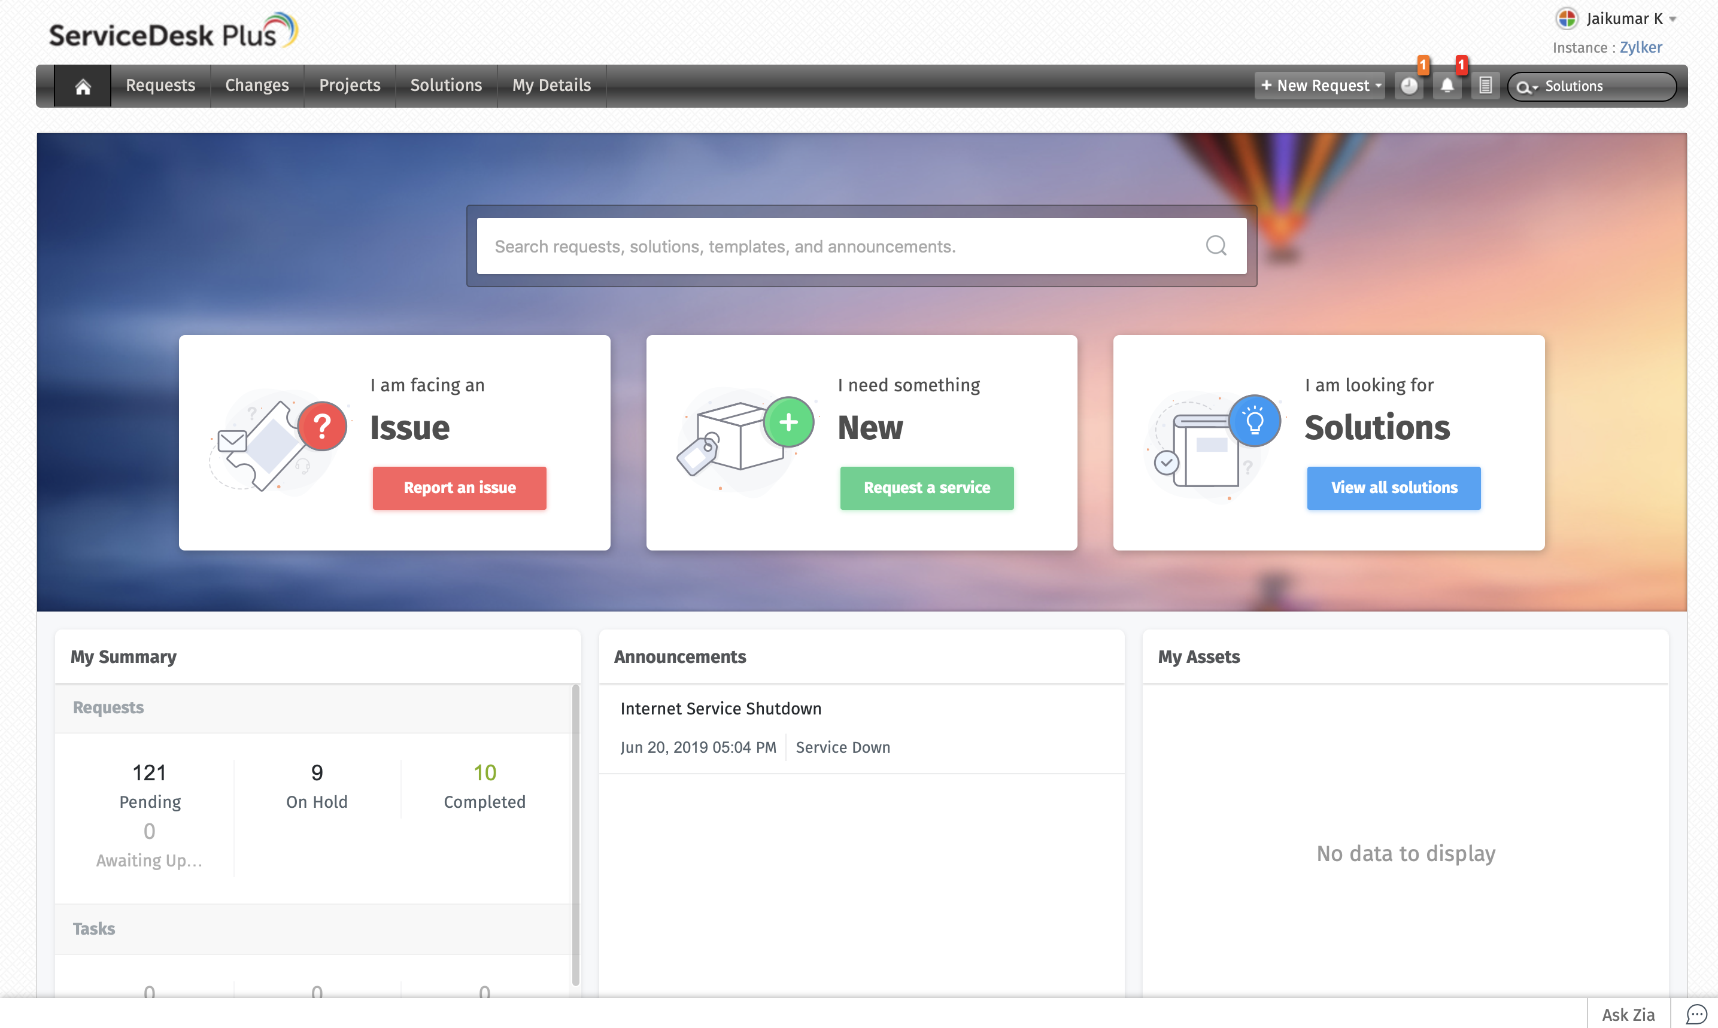
Task: Go to the Home icon tab
Action: pos(83,86)
